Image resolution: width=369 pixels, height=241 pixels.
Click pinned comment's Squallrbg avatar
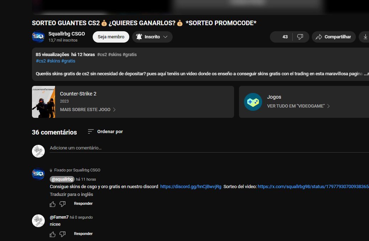pos(38,174)
